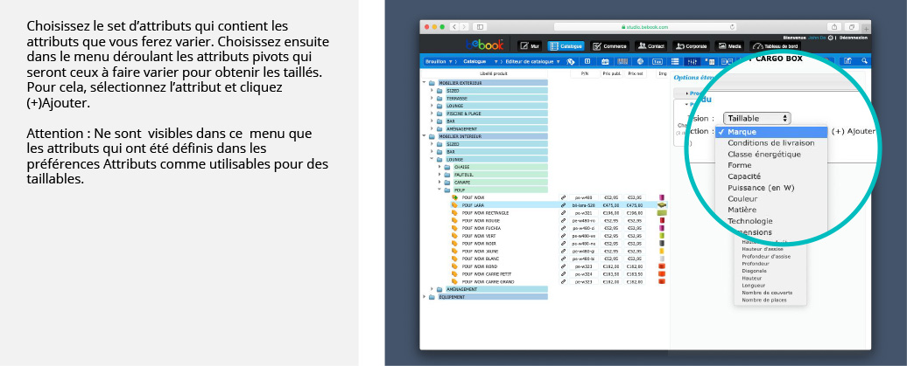The image size is (907, 366).
Task: Expand the TERRASSE folder
Action: pyautogui.click(x=432, y=98)
